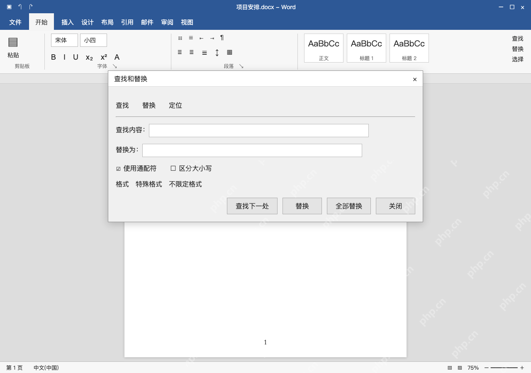Enable 区分大小写 checkbox
Viewport: 531px width, 373px height.
tap(173, 168)
